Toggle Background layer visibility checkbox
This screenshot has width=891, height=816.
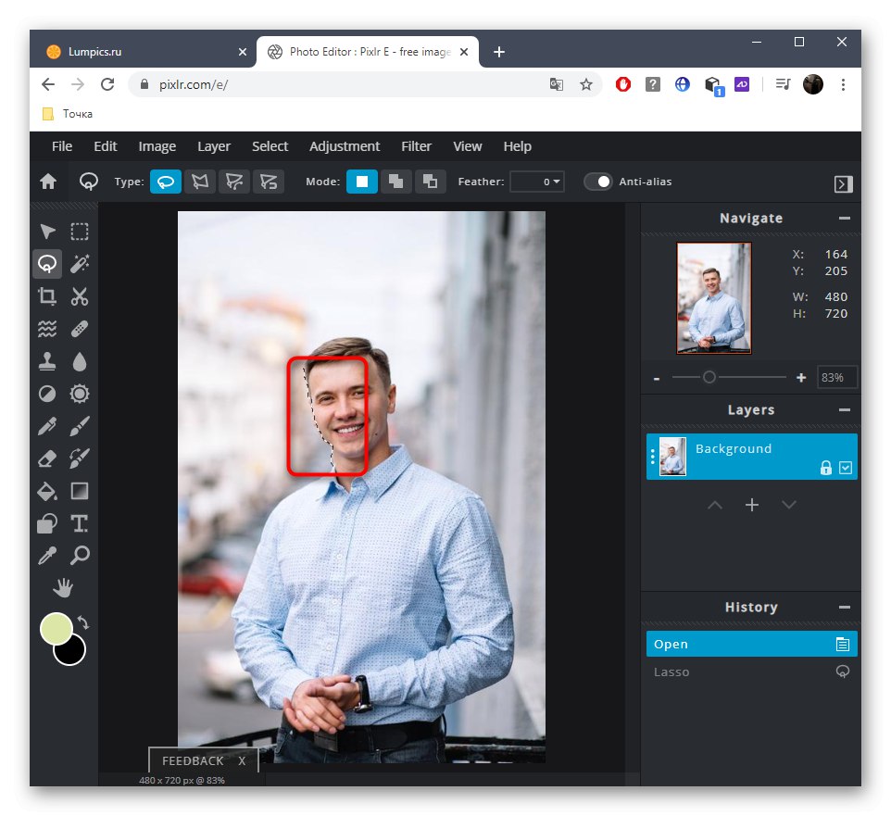tap(846, 469)
